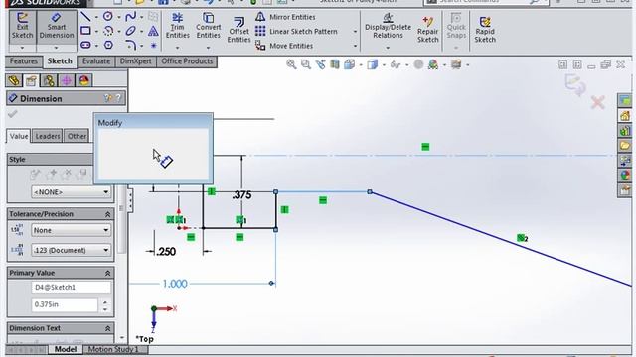Open ConfigurationManager tab icon

tap(49, 80)
